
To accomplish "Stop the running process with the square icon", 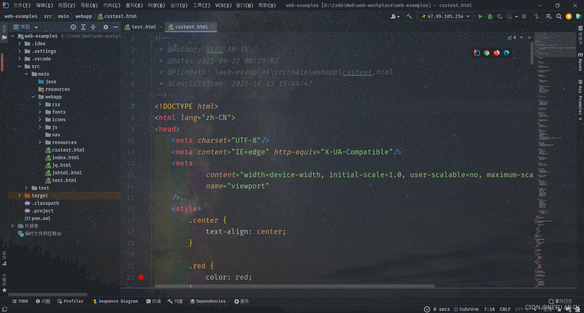I will [524, 16].
